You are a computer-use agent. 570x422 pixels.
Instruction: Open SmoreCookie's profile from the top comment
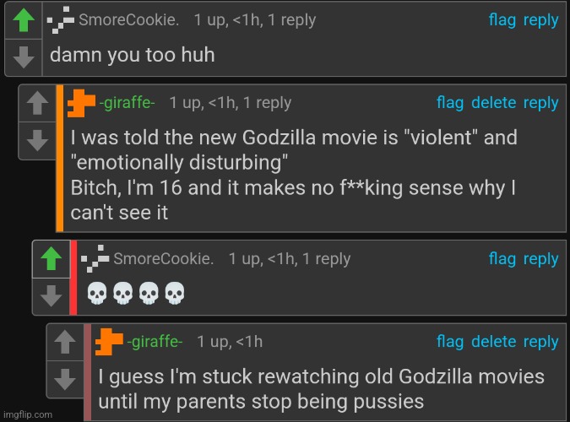(x=128, y=20)
